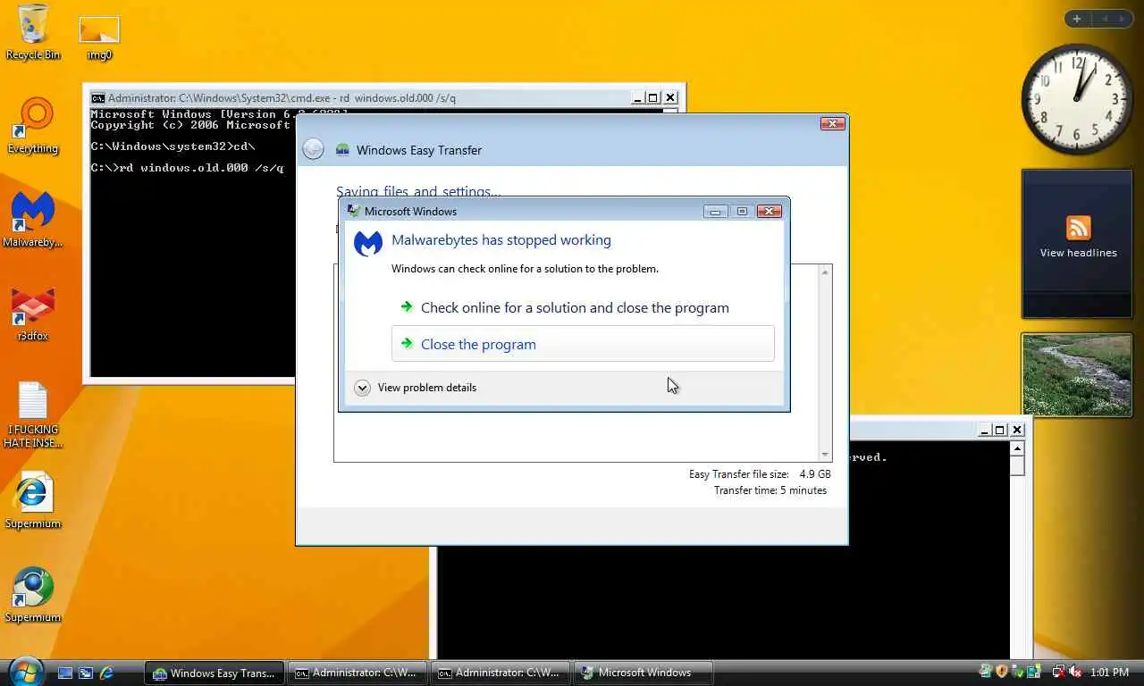Go back in Windows Easy Transfer
Viewport: 1144px width, 686px height.
tap(313, 149)
